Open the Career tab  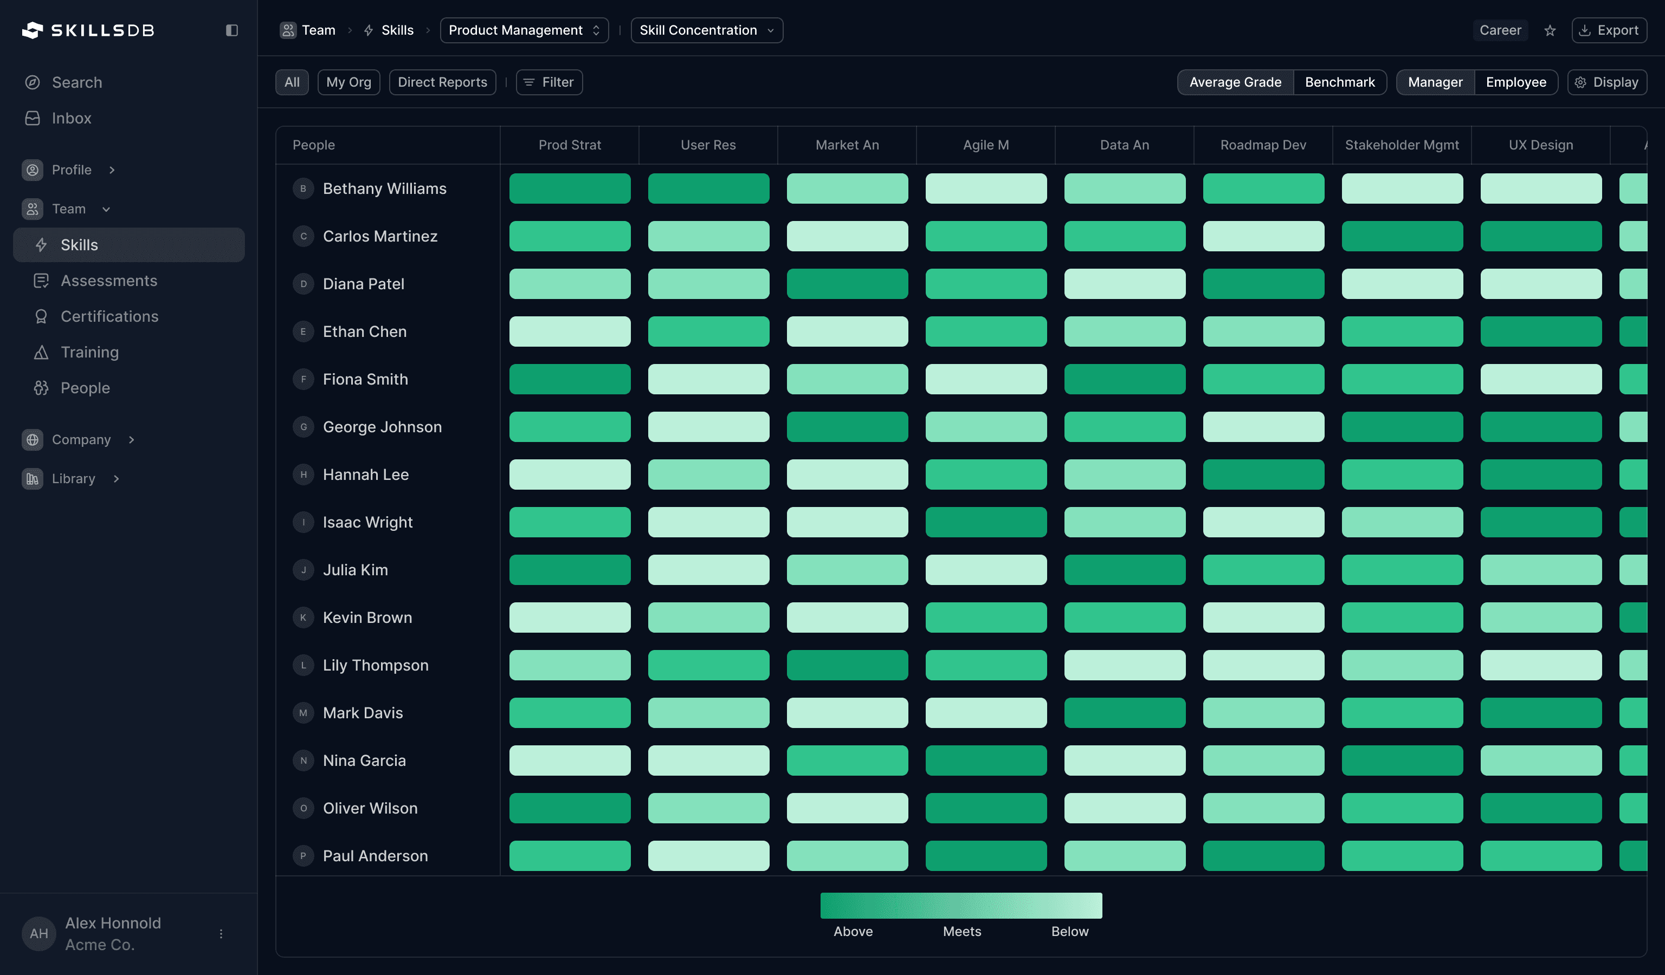tap(1500, 30)
